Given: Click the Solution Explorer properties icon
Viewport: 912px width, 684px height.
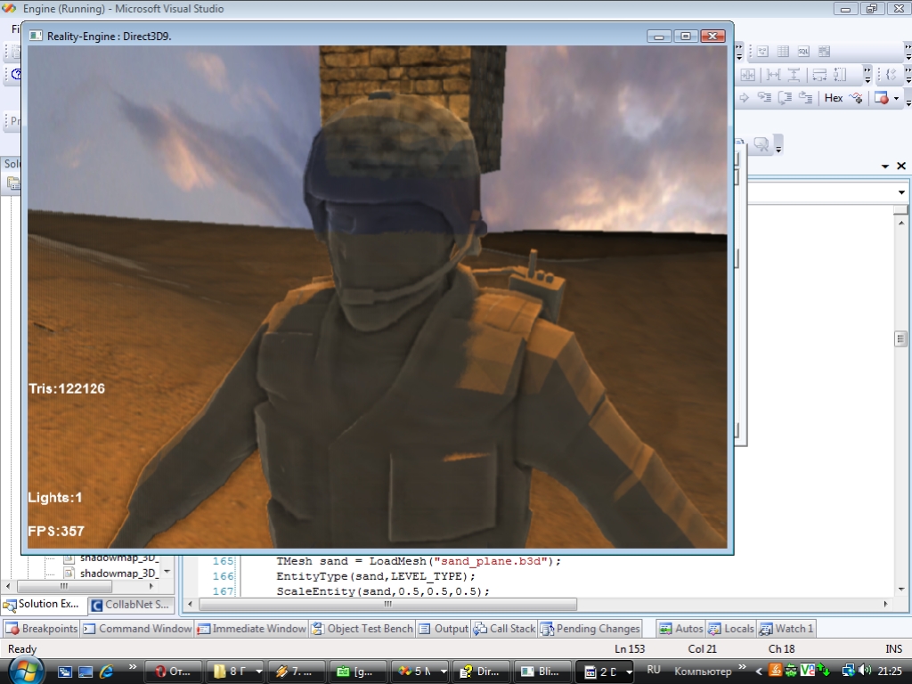Looking at the screenshot, I should (x=13, y=183).
